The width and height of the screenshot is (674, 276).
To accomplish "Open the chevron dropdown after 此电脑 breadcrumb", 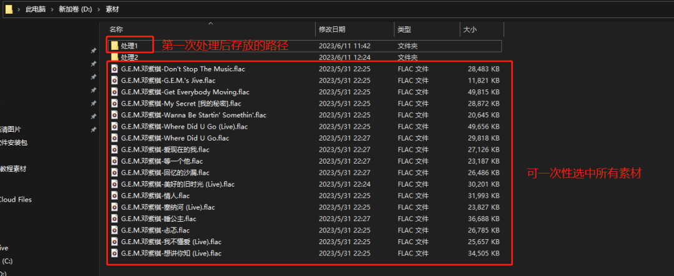I will 52,9.
